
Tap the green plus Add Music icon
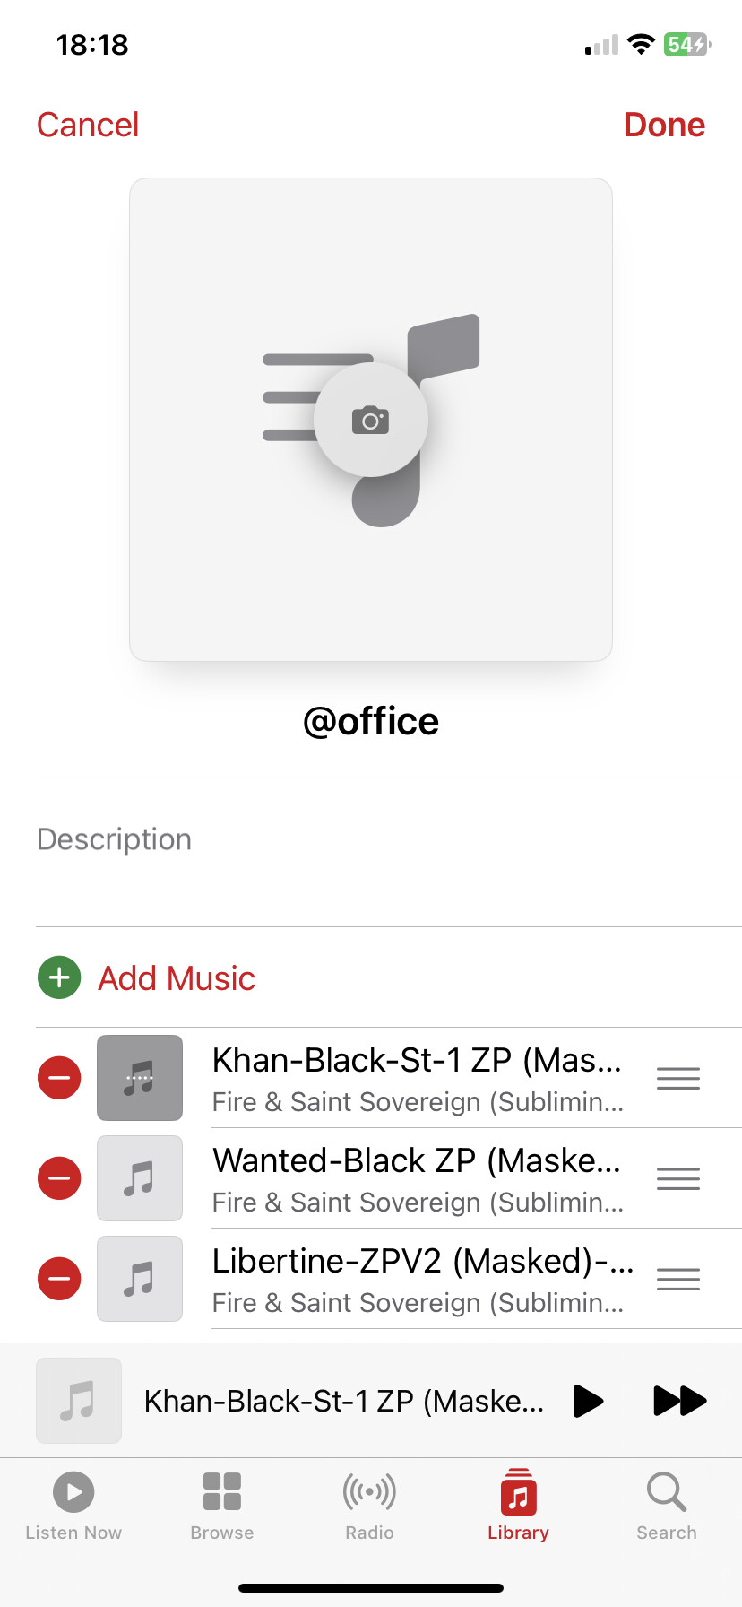pos(59,977)
